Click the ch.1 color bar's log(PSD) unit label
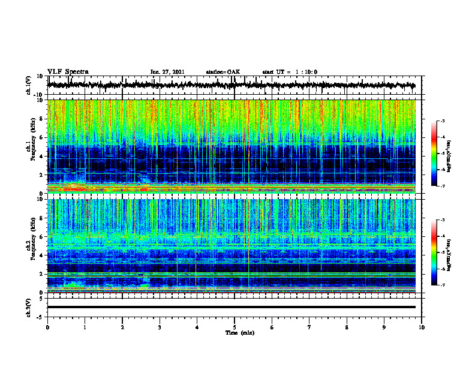Viewport: 475px width, 367px height. click(449, 156)
